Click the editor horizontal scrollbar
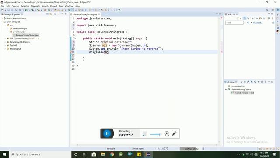The height and width of the screenshot is (158, 280). point(147,145)
